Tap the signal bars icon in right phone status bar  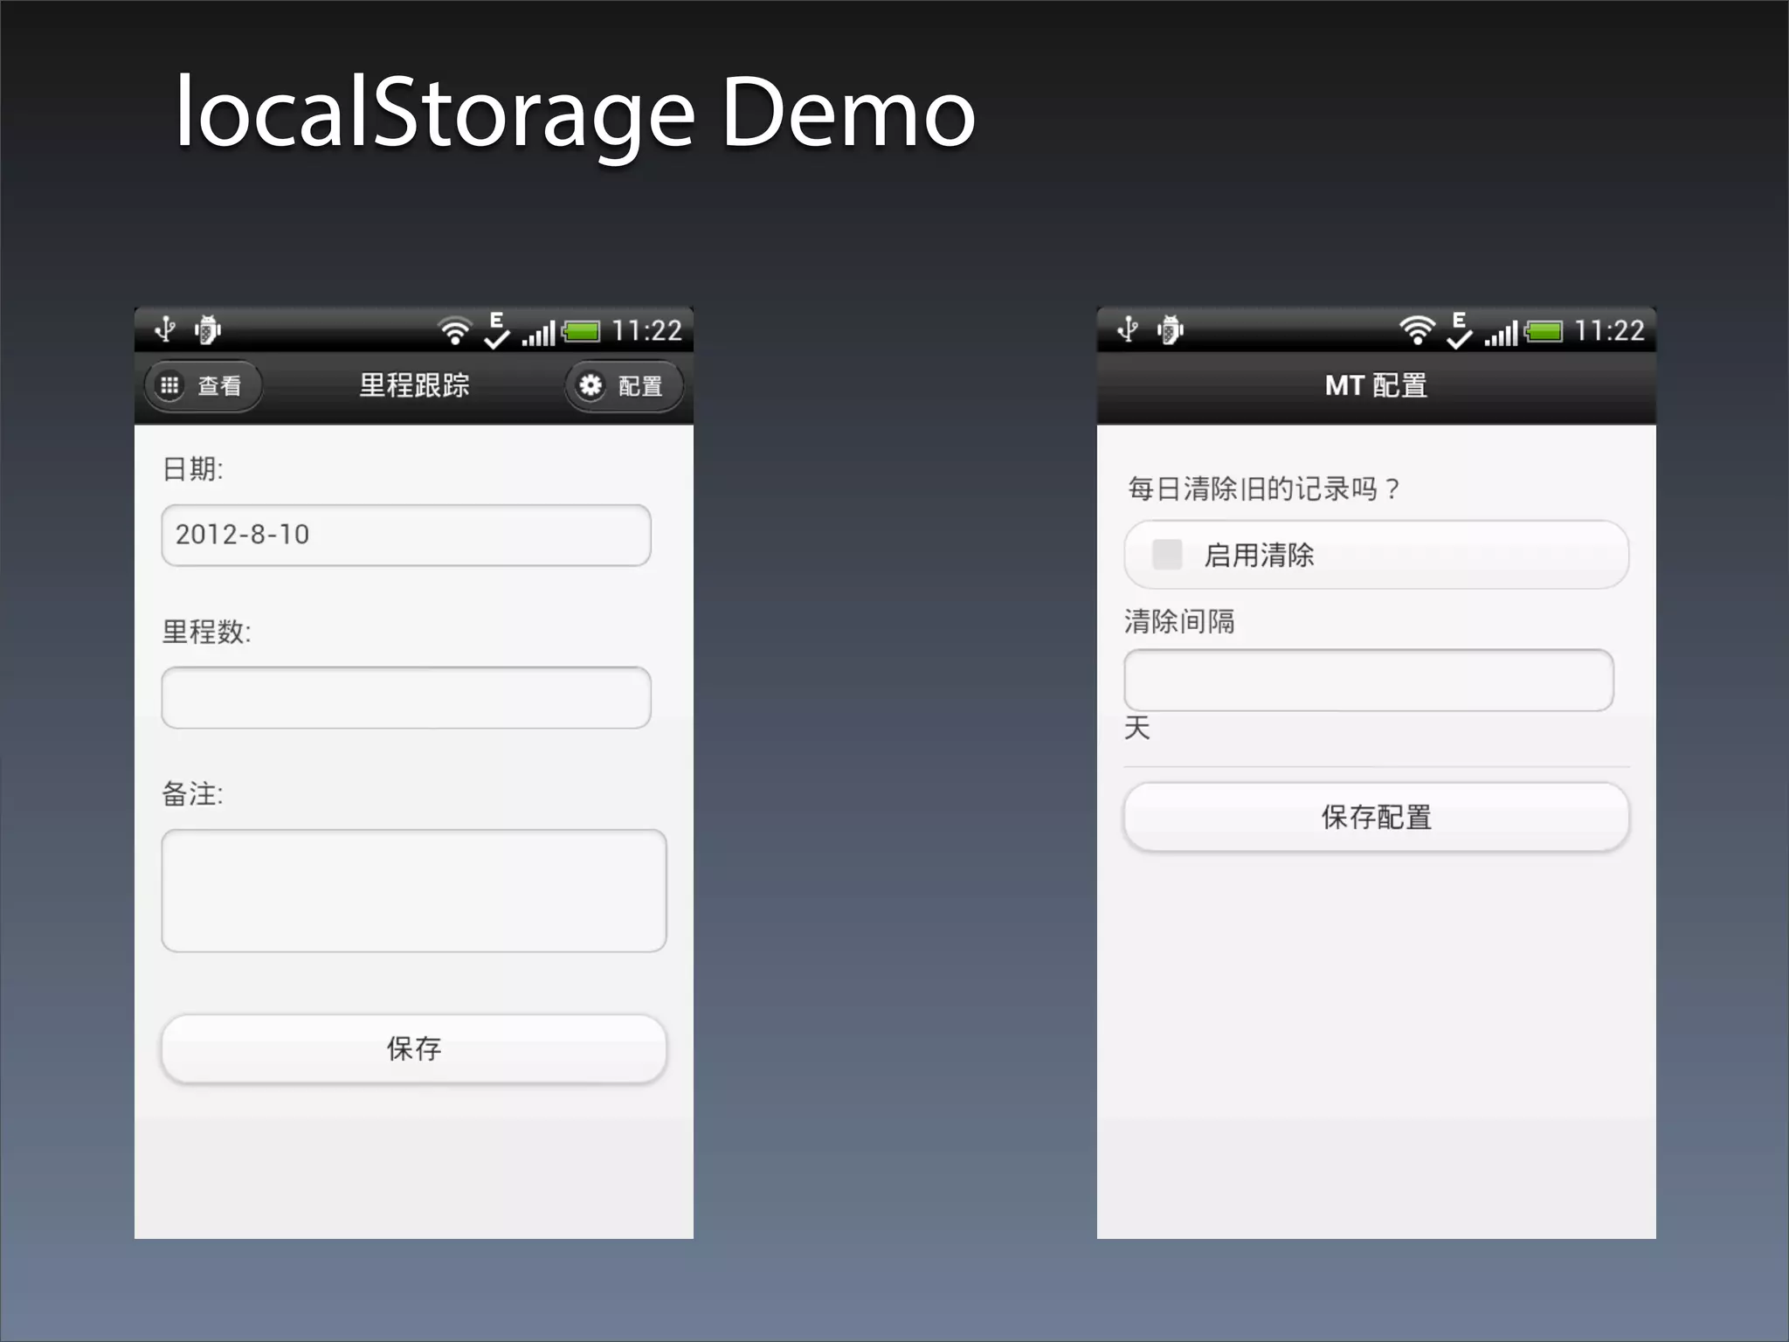[1502, 334]
